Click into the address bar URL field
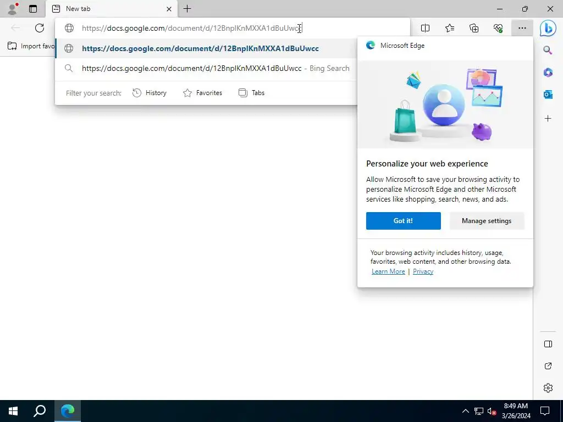This screenshot has width=563, height=422. click(233, 28)
